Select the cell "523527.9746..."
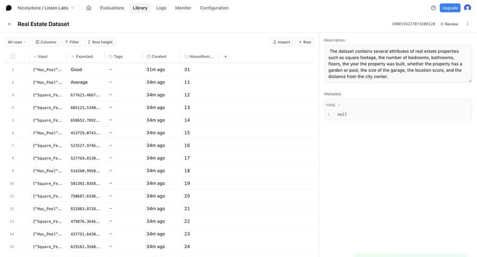 point(85,145)
